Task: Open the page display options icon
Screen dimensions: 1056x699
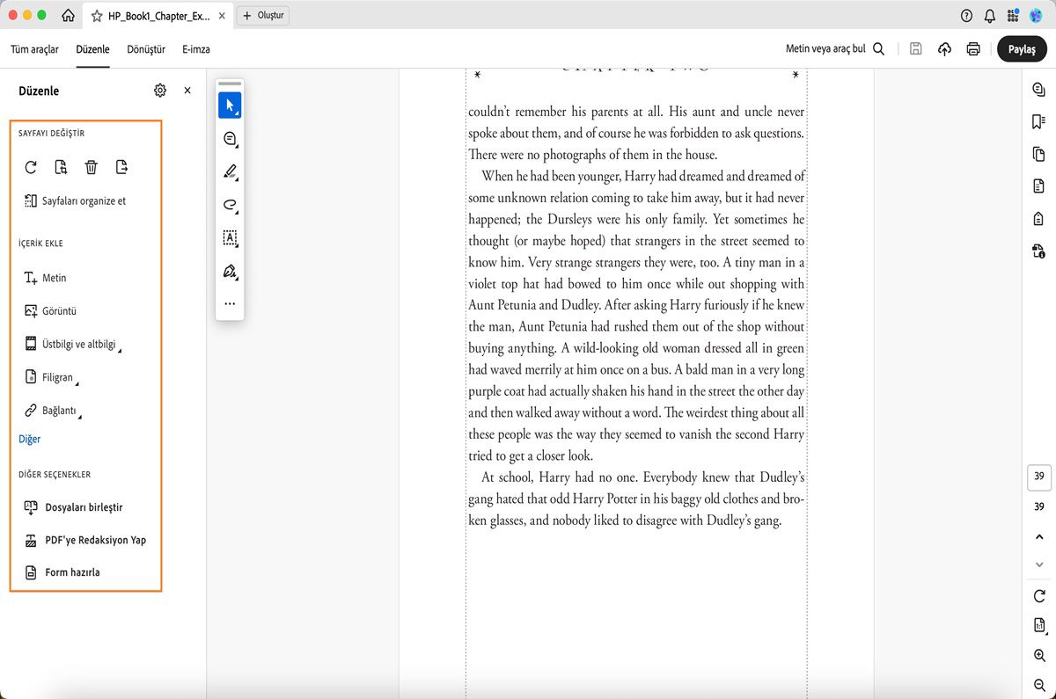Action: (1039, 626)
